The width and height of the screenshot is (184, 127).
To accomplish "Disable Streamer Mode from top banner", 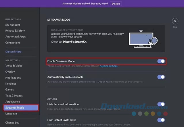I will coord(116,4).
